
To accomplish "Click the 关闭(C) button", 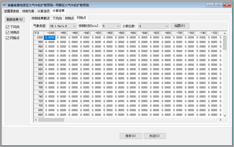I will click(155, 136).
